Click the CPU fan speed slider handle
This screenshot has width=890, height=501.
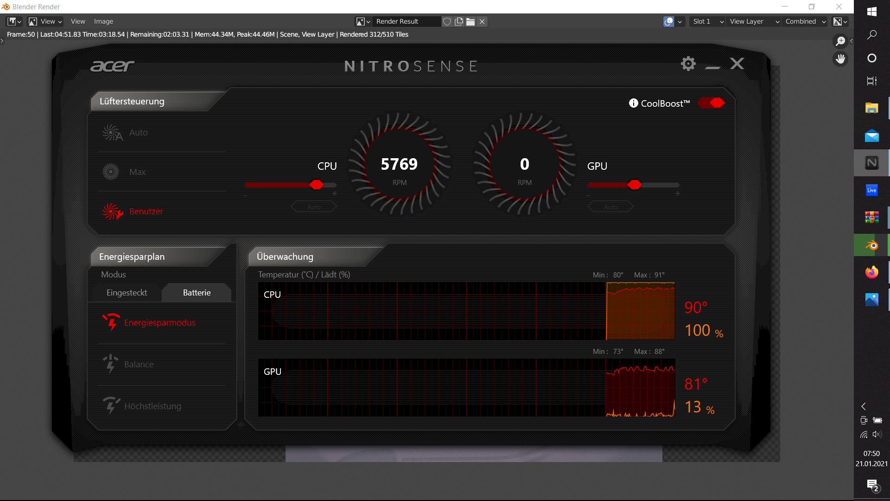[317, 185]
